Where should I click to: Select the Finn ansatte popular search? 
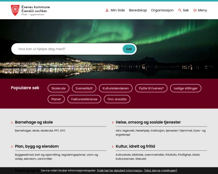(117, 99)
